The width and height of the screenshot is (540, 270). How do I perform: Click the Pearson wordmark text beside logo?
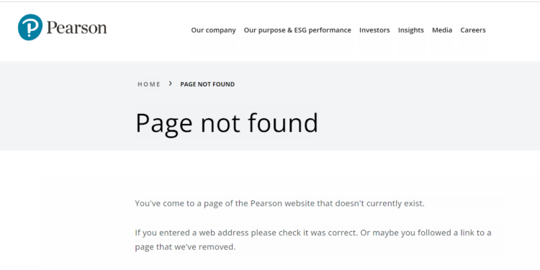point(77,27)
